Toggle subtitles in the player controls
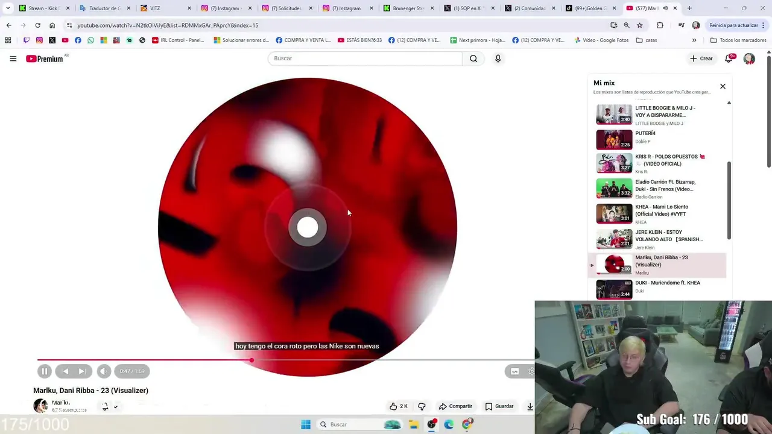 pyautogui.click(x=514, y=371)
